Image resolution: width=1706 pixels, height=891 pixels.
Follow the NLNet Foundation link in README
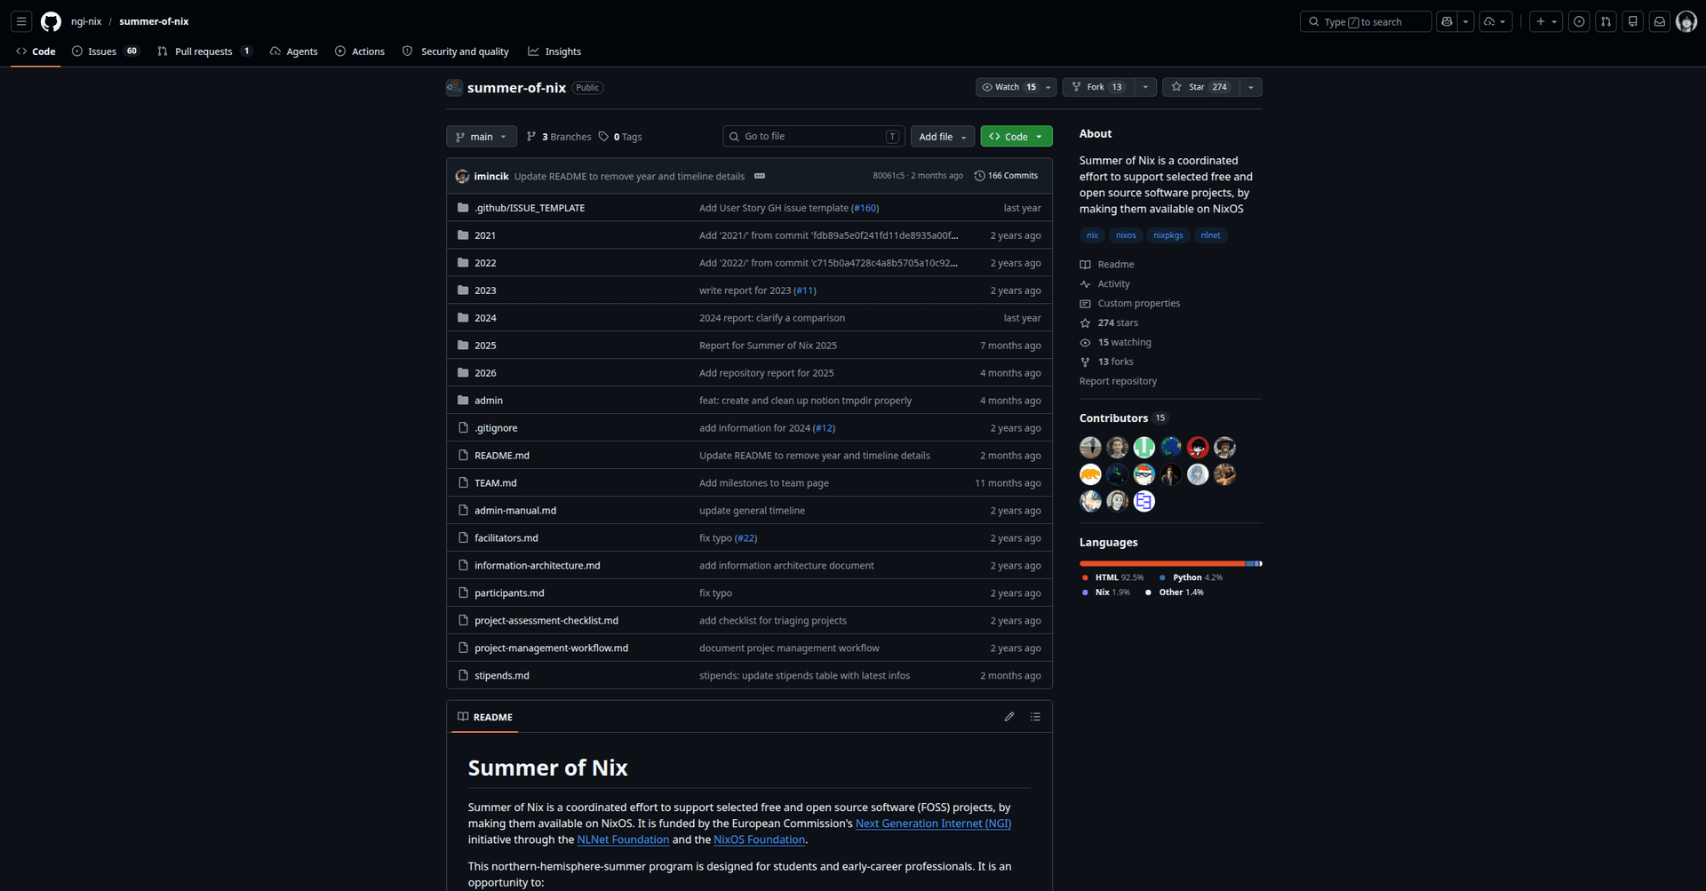point(623,840)
